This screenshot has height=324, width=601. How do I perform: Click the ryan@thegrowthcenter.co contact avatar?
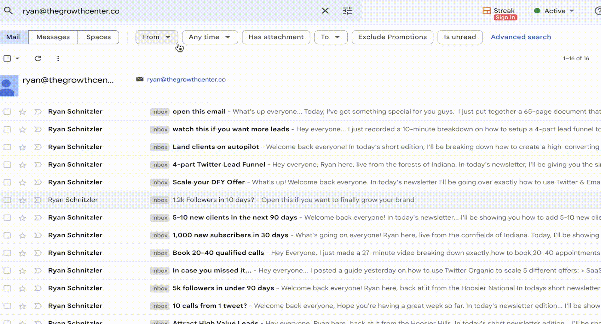click(9, 85)
